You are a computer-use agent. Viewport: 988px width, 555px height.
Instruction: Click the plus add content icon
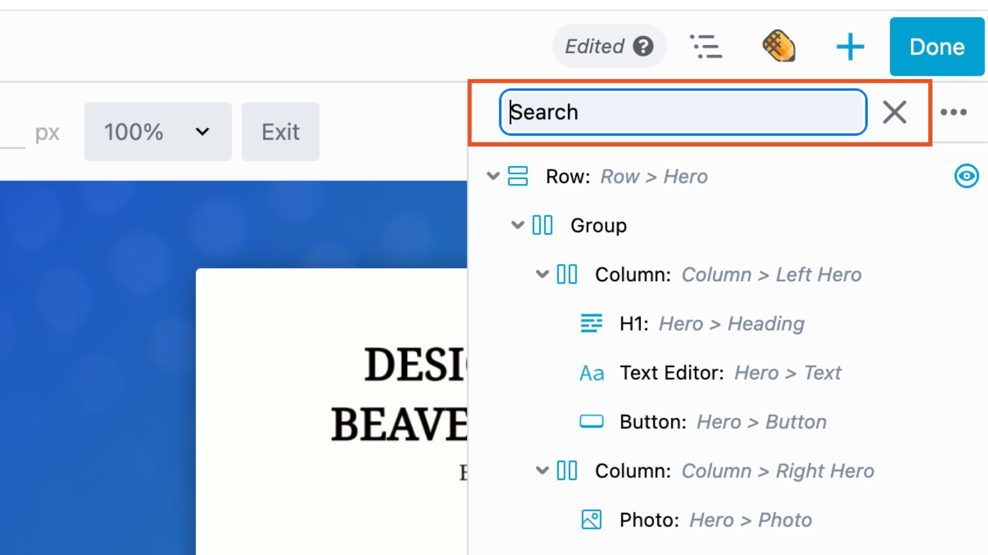[x=850, y=47]
